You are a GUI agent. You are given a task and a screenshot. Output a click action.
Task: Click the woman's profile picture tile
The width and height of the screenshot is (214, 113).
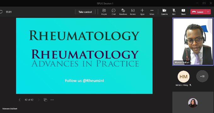click(x=193, y=103)
